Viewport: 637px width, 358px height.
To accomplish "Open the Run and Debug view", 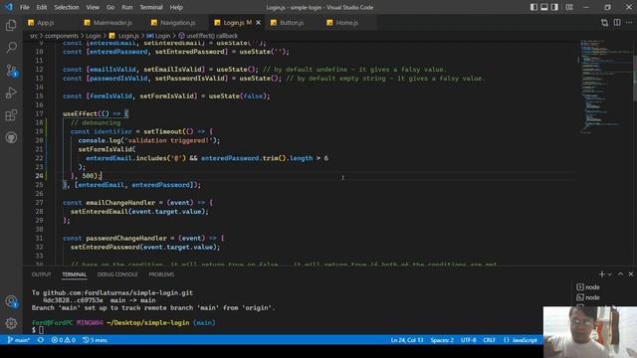I will point(11,92).
